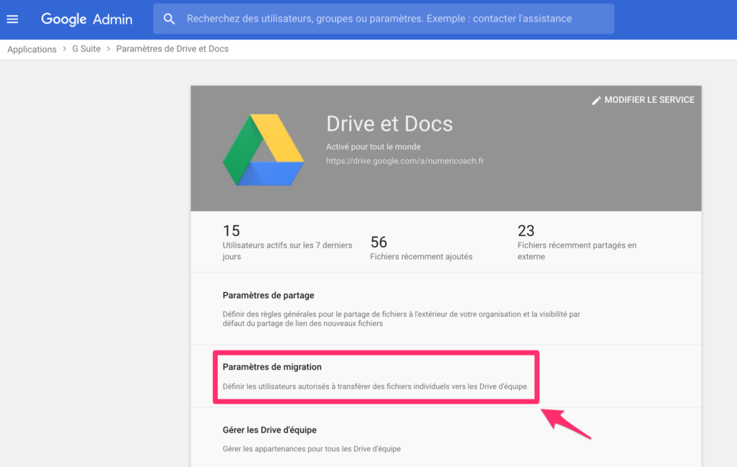The image size is (737, 467).
Task: Select the 23 shared files count
Action: point(526,231)
